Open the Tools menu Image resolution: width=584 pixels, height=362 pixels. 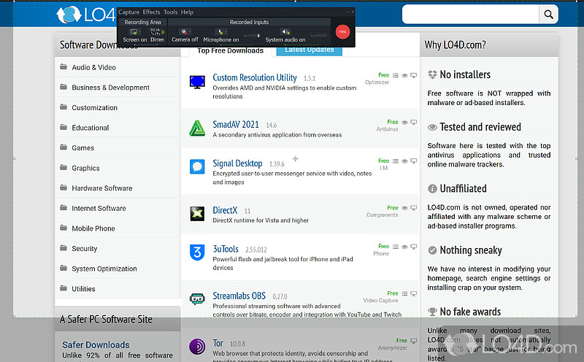(170, 12)
